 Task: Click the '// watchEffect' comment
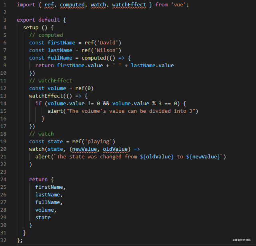tap(51, 81)
